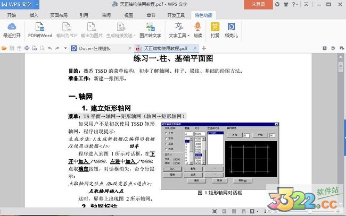Click the vertical scrollbar thumb
Viewport: 346px width, 216px height.
341,67
